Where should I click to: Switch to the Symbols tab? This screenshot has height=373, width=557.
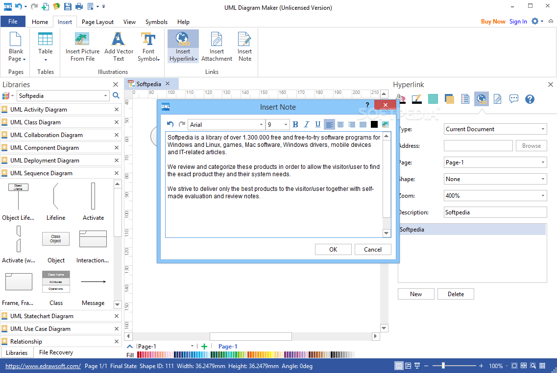click(156, 22)
